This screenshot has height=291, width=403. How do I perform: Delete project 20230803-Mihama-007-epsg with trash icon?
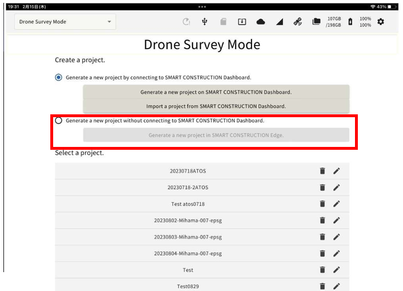pos(322,237)
